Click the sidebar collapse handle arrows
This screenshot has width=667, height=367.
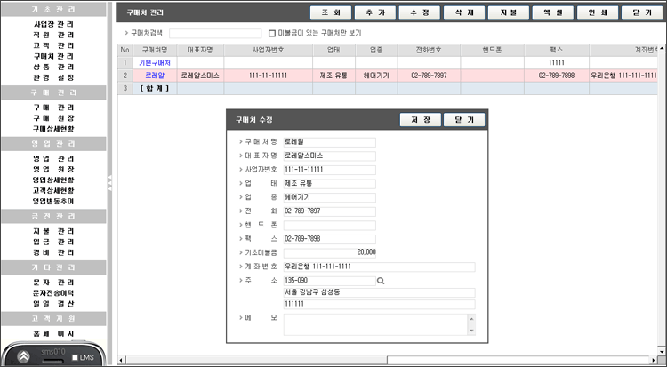pyautogui.click(x=110, y=182)
